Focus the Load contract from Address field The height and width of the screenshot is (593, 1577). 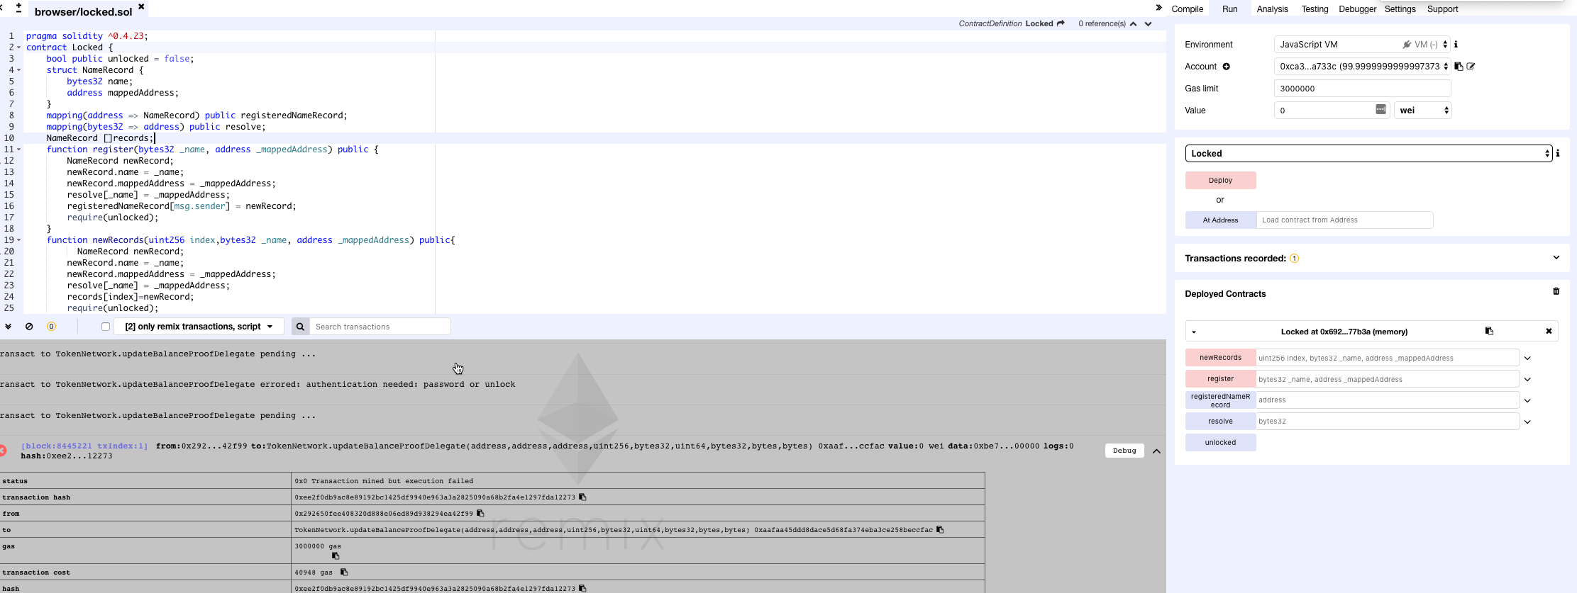[x=1344, y=220]
